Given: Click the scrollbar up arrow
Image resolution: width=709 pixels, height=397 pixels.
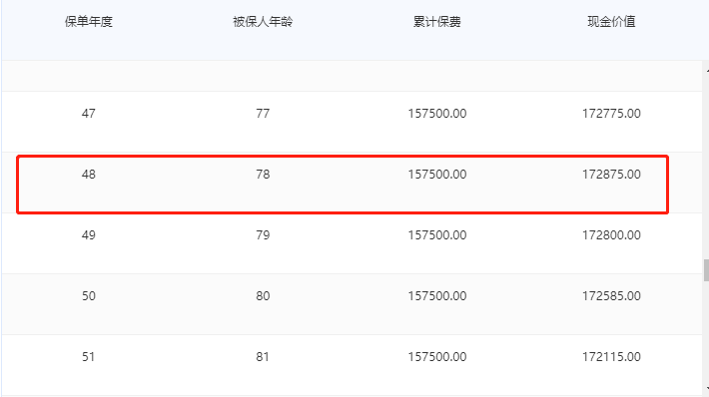Looking at the screenshot, I should point(706,70).
